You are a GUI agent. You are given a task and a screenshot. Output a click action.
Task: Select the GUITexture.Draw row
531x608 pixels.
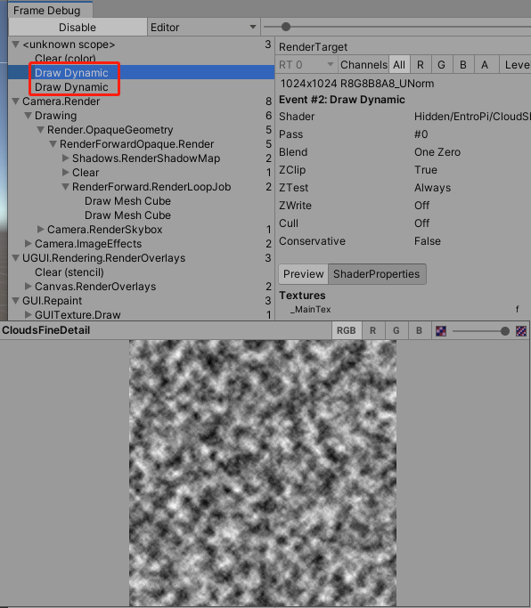click(142, 314)
